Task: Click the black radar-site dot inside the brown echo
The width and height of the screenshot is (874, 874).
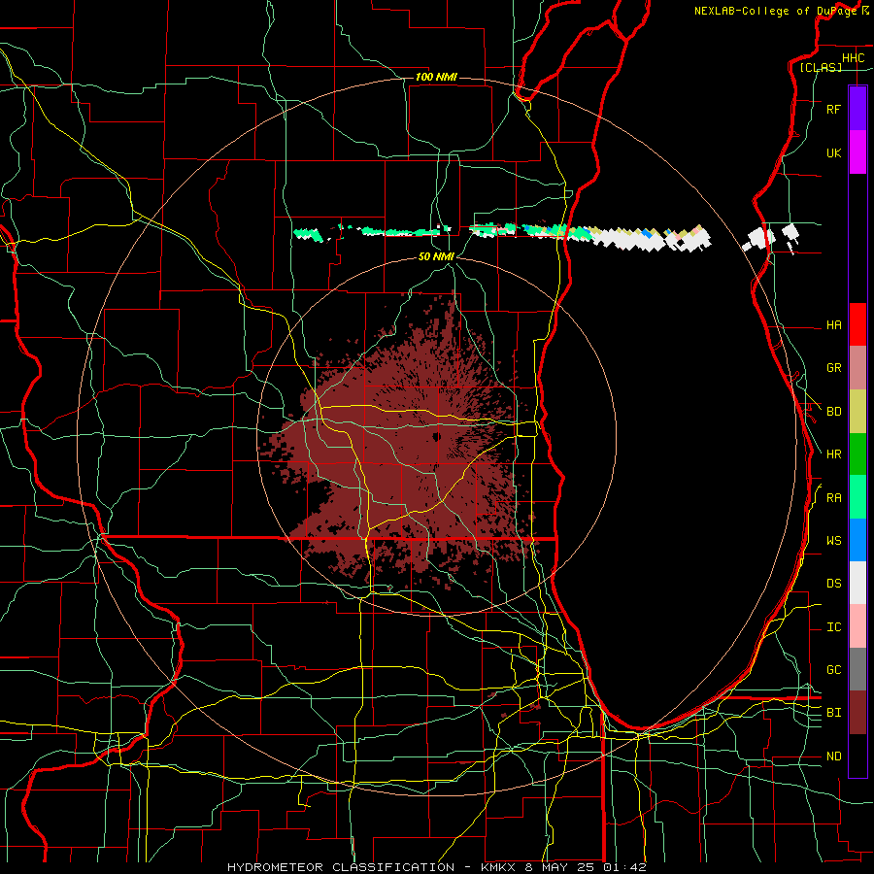Action: pos(436,436)
